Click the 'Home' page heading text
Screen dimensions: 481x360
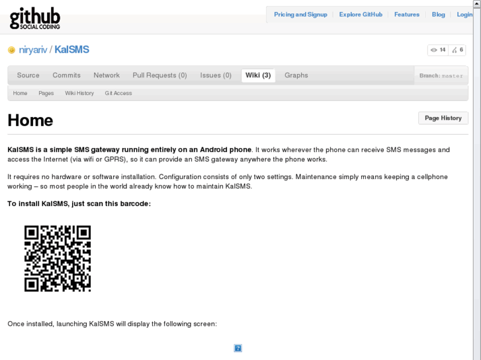coord(30,120)
